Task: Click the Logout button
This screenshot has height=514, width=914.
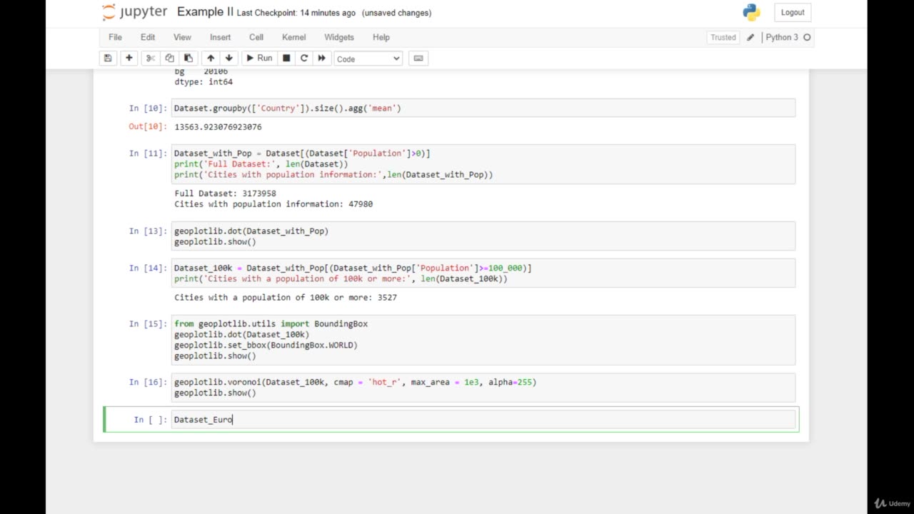Action: click(x=793, y=12)
